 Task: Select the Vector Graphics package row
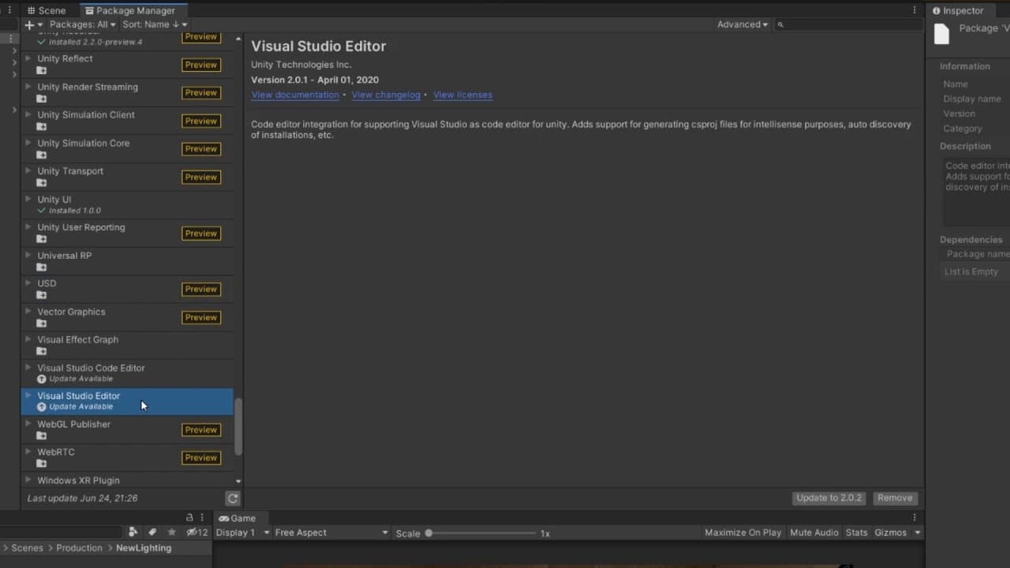127,317
